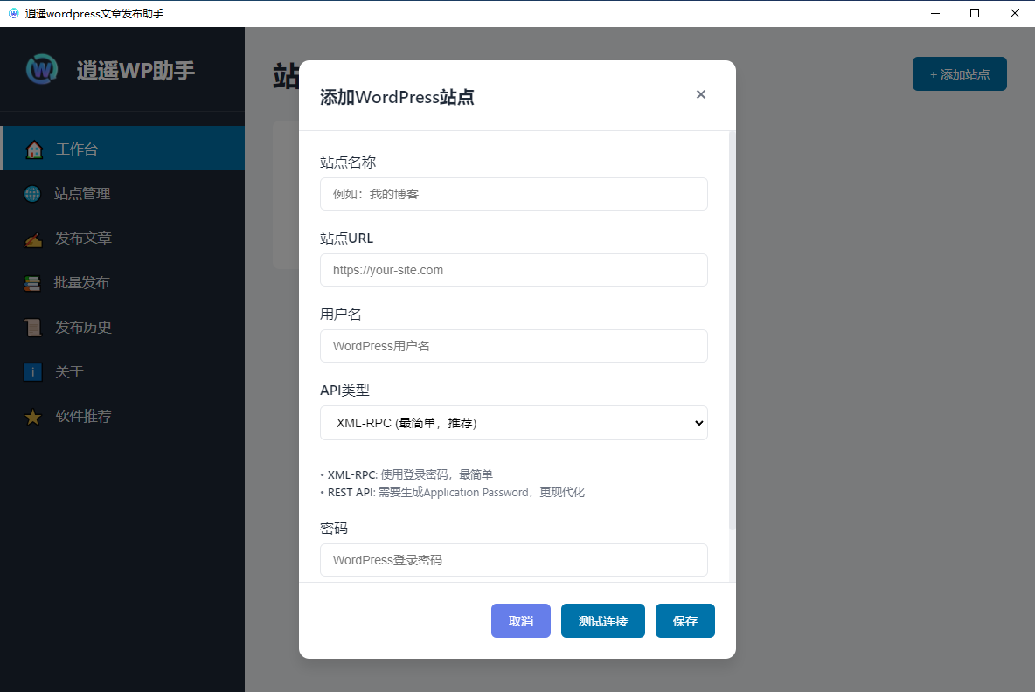Focus the 密码 input field
The width and height of the screenshot is (1035, 692).
click(513, 560)
